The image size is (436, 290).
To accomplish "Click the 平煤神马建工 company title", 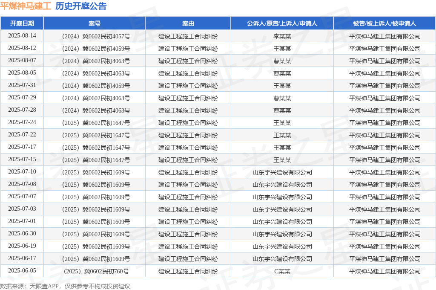I will pos(26,6).
